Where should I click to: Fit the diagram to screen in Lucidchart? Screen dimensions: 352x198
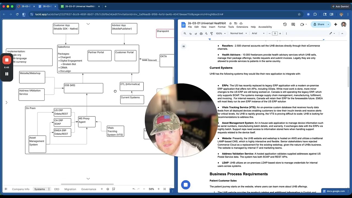(165, 189)
